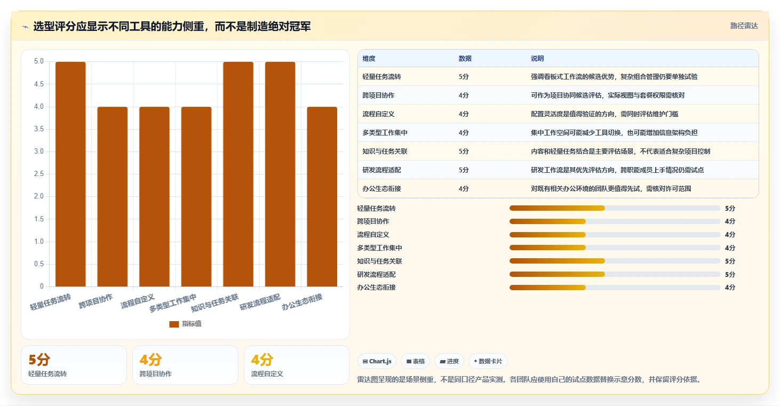Click the footnote text starting 雷达图呈现的是场景侧重
This screenshot has width=780, height=406.
coord(528,380)
